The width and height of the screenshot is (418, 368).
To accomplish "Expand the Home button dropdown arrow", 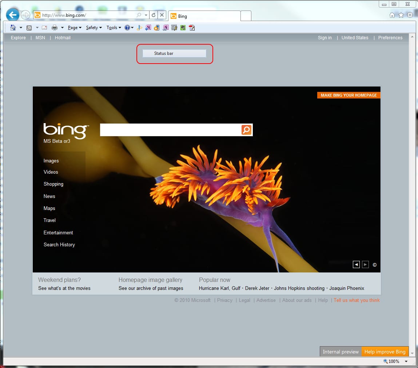I will click(x=21, y=27).
